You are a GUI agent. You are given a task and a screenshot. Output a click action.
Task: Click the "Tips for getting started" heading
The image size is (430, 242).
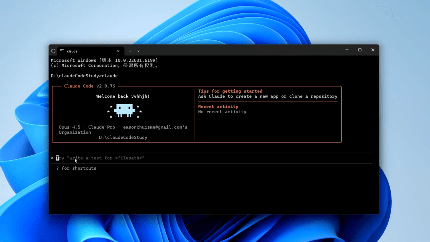point(230,91)
